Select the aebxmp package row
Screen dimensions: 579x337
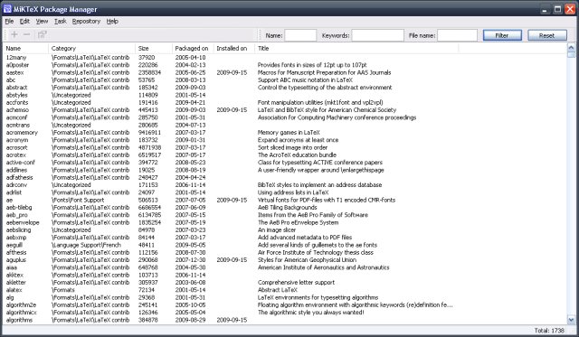tap(285, 238)
